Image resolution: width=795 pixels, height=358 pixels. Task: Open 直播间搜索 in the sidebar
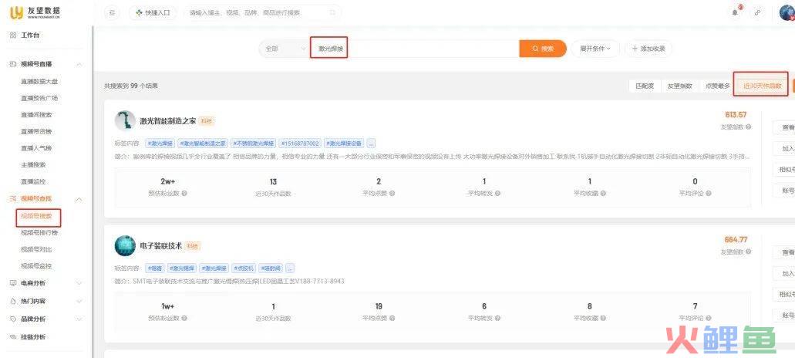pos(36,115)
